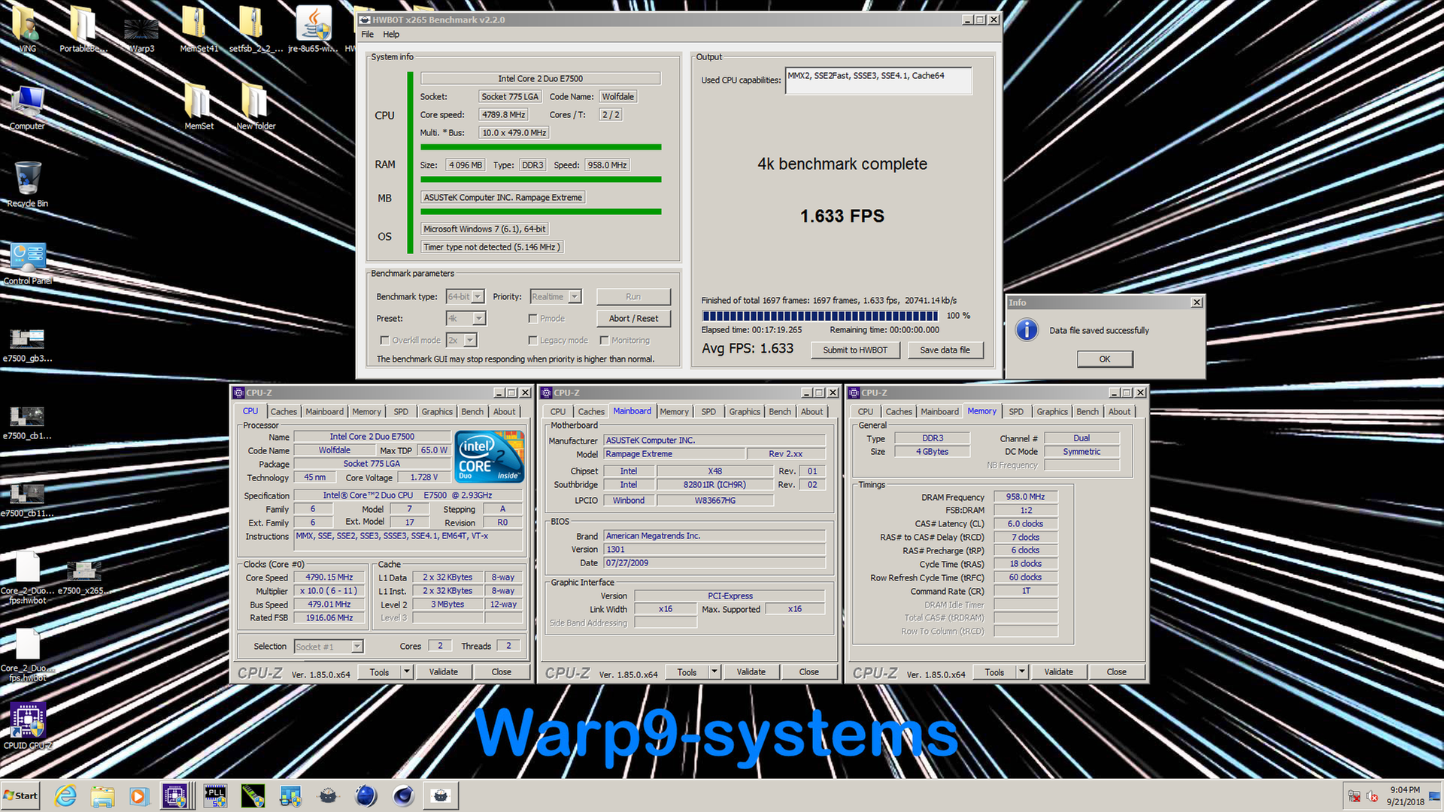Click the info icon in the Info dialog

tap(1027, 330)
